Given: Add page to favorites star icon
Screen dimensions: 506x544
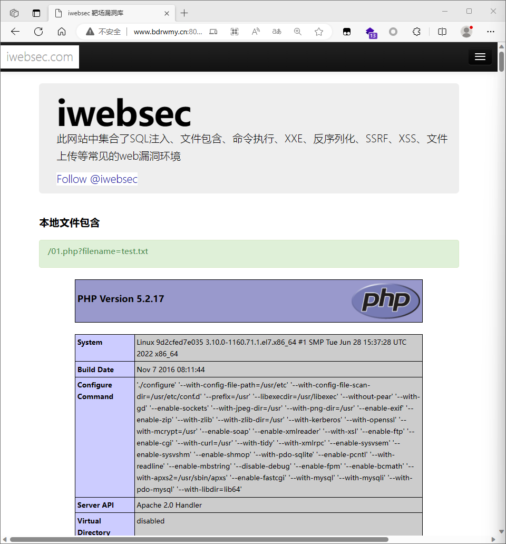Looking at the screenshot, I should tap(319, 32).
